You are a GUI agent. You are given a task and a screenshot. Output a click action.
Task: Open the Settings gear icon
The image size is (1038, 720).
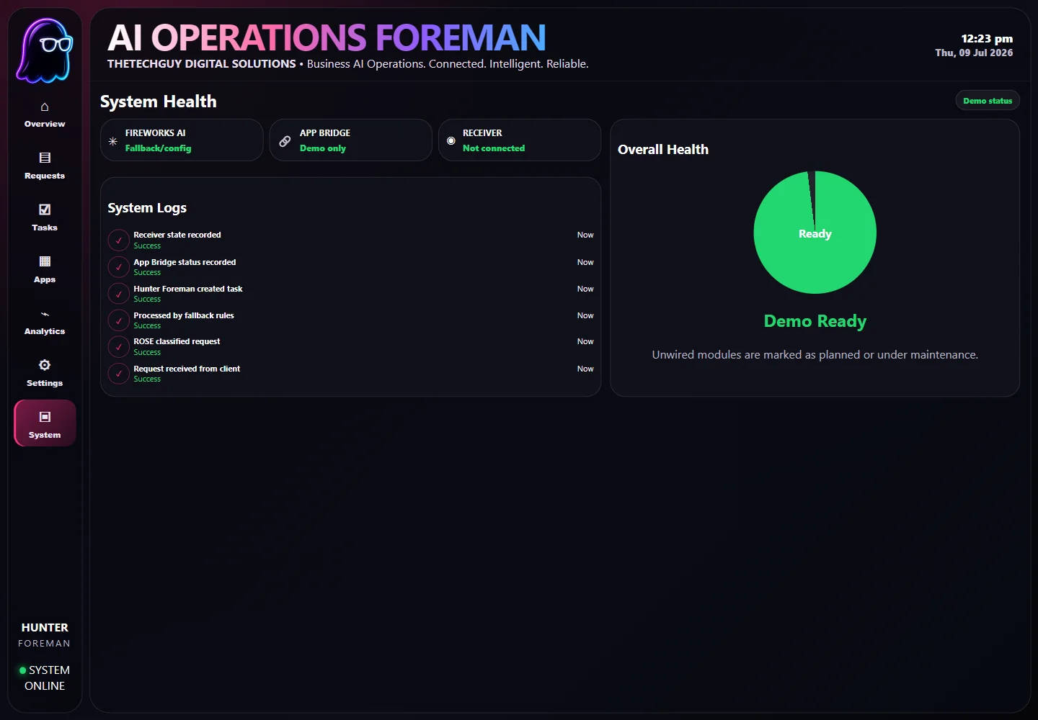point(45,365)
